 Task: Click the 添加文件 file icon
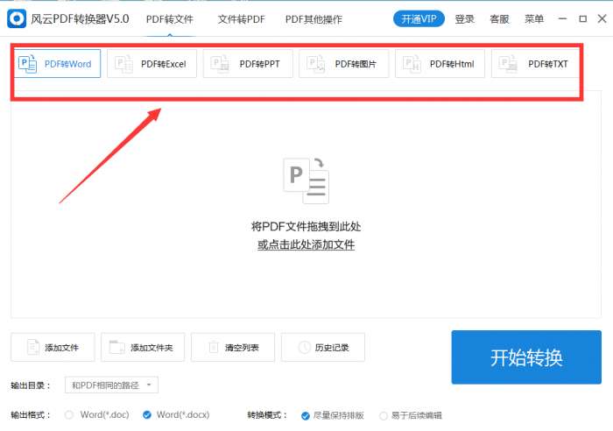[33, 347]
